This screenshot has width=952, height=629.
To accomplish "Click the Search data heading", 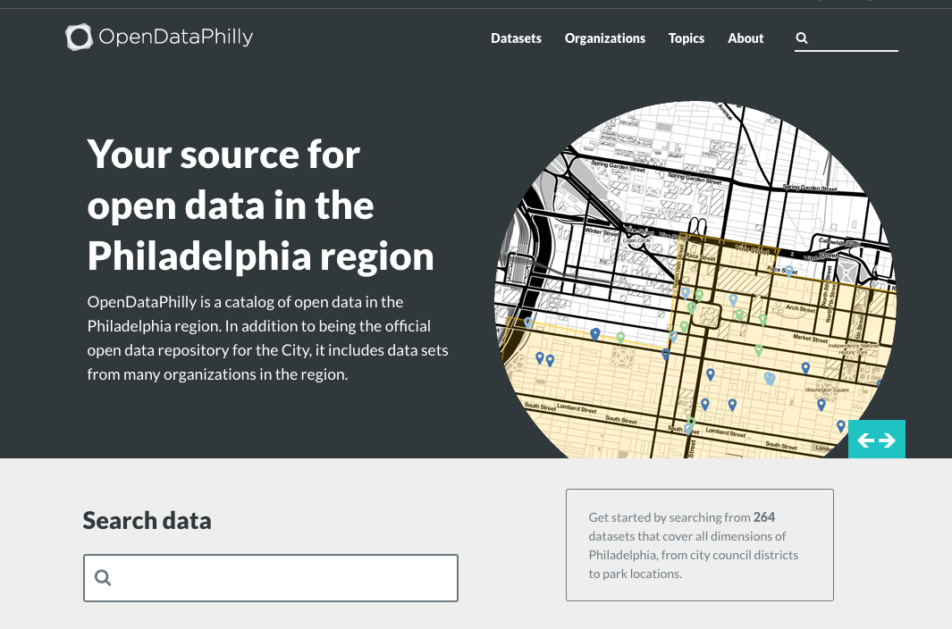I will pyautogui.click(x=147, y=521).
